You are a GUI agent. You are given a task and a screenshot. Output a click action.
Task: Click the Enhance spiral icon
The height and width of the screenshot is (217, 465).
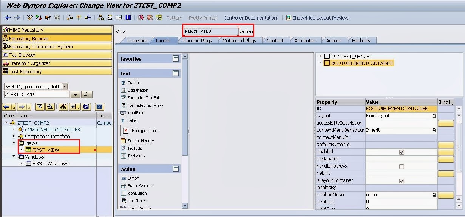[57, 18]
